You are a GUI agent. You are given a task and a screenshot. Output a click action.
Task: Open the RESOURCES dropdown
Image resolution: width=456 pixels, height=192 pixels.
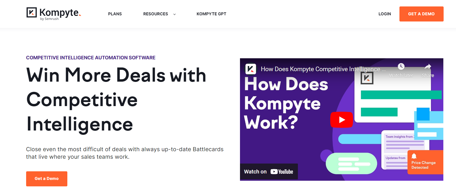coord(155,14)
